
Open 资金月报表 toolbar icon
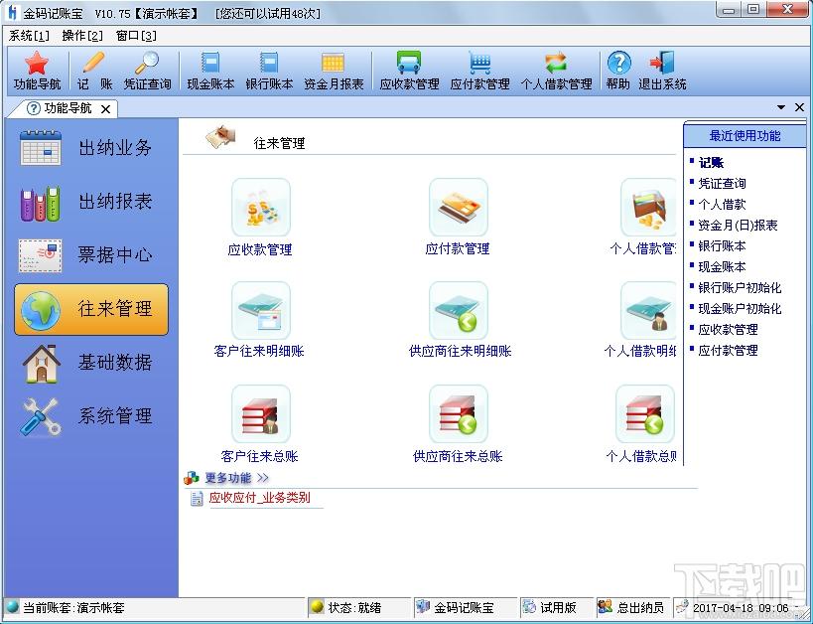pos(334,71)
